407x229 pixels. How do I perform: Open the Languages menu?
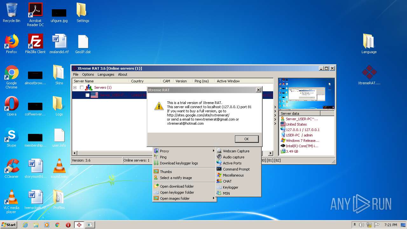tap(106, 74)
